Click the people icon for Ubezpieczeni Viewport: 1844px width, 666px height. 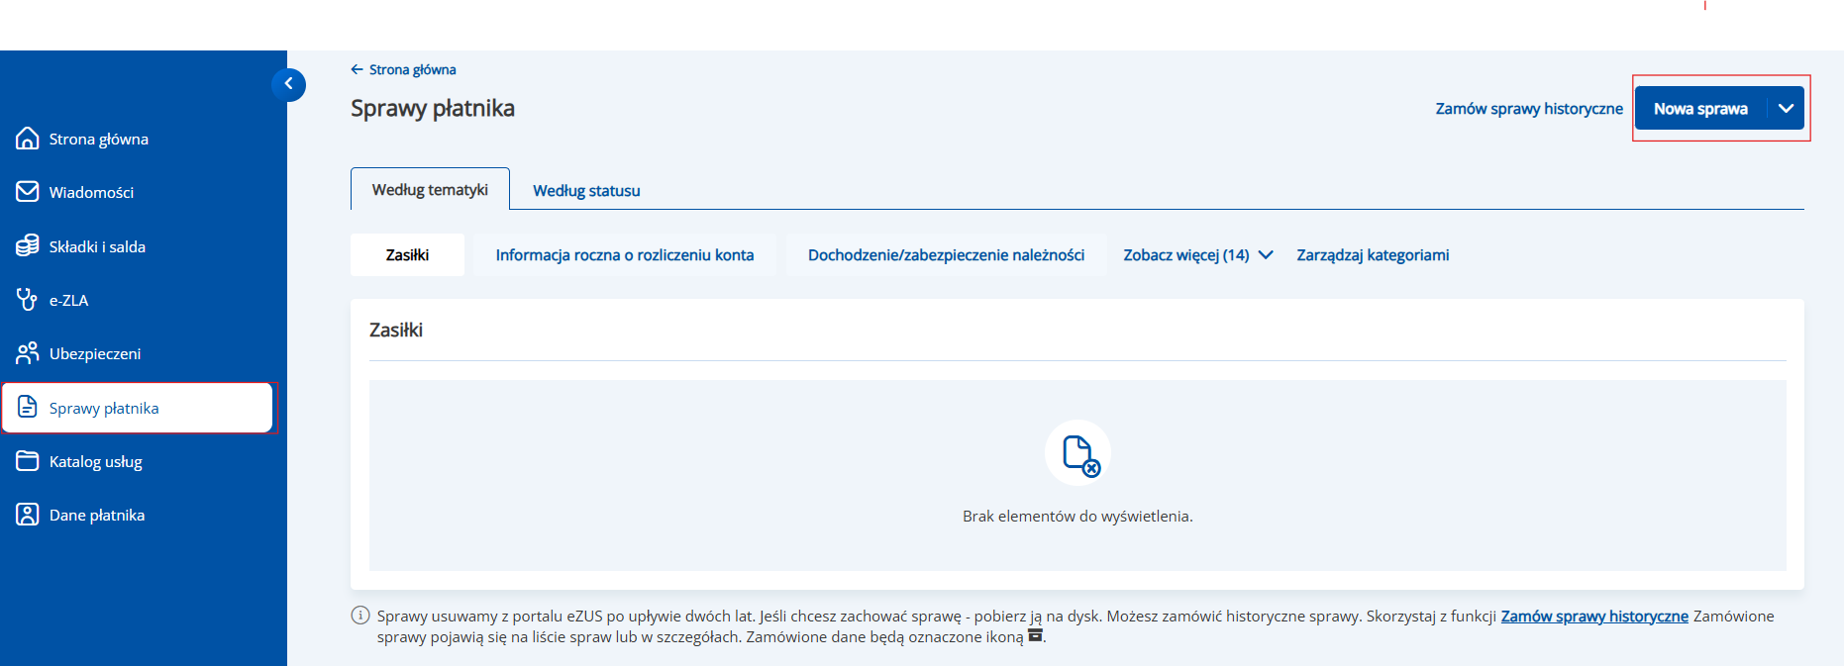tap(28, 353)
